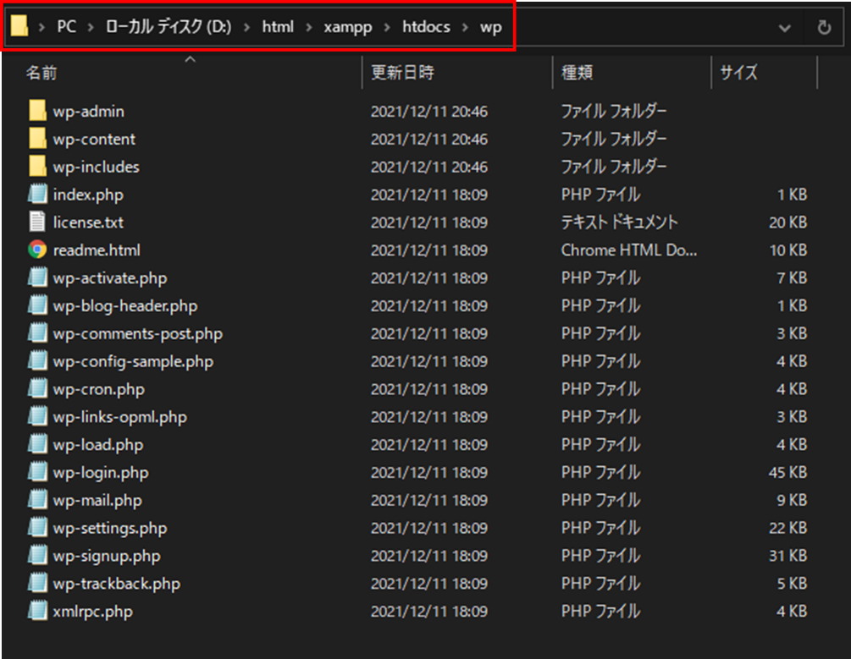Sort by the サイズ column header

(738, 74)
